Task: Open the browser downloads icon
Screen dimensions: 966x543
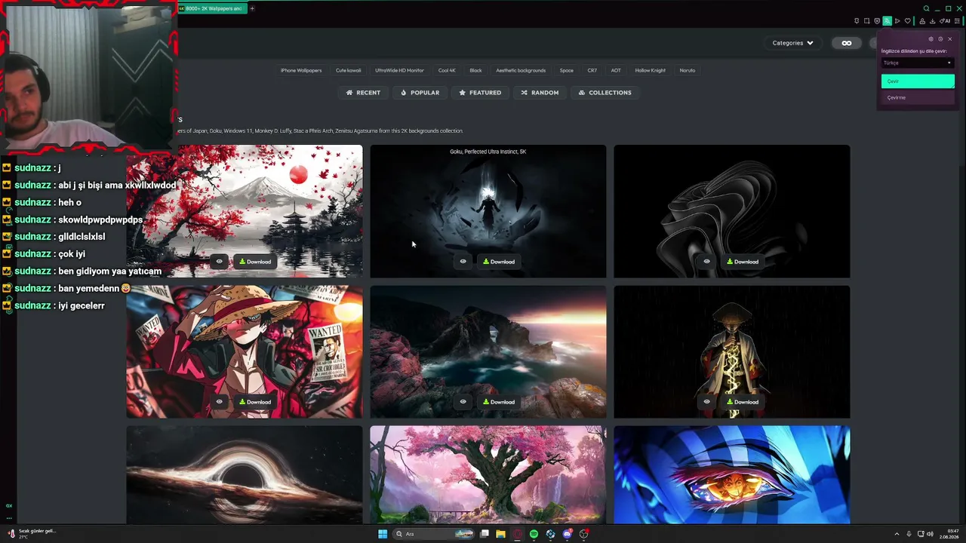Action: (x=932, y=21)
